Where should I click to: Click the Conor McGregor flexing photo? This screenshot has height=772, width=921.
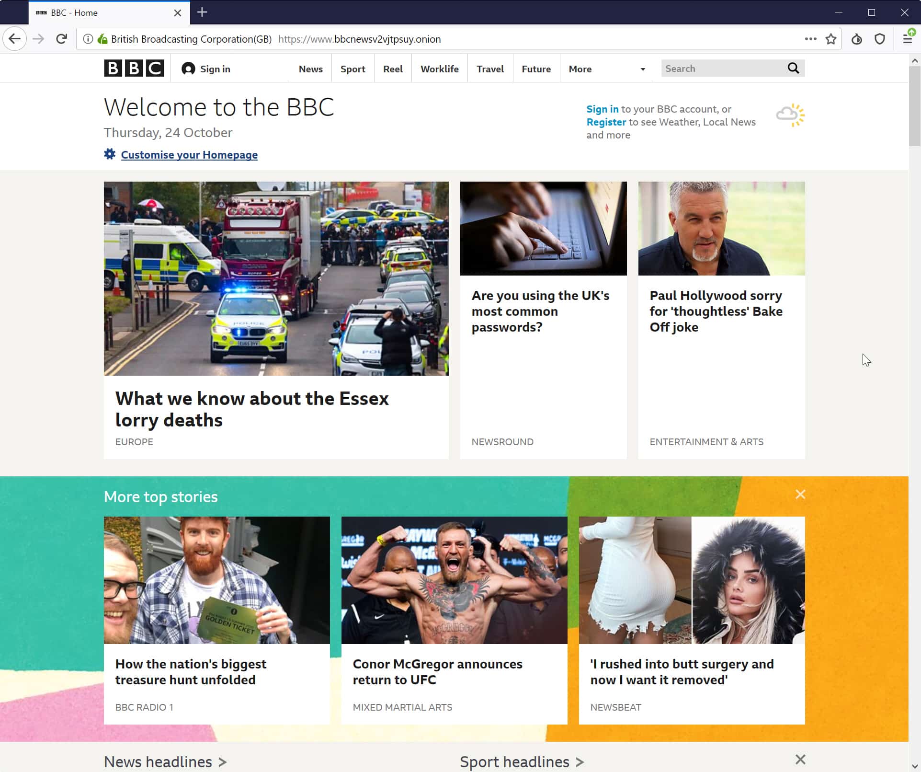(x=454, y=580)
